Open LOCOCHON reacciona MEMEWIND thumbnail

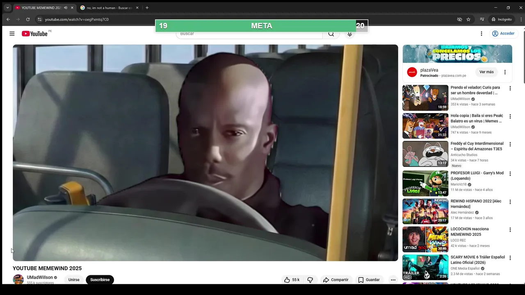[x=425, y=239]
